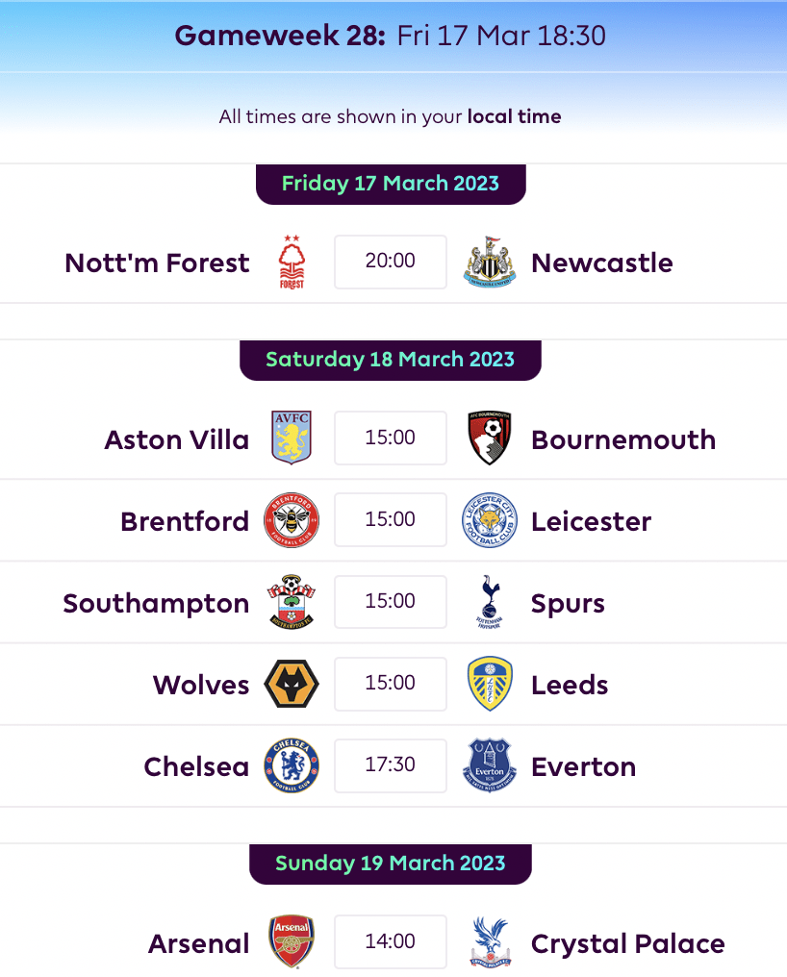The height and width of the screenshot is (977, 787).
Task: Select the Aston Villa badge
Action: (292, 438)
